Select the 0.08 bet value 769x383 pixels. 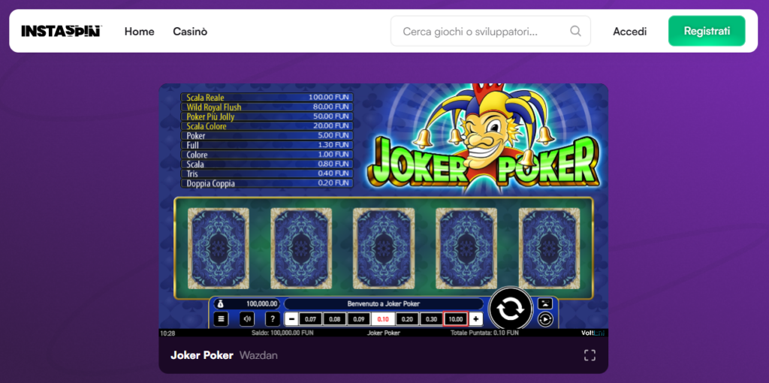tap(334, 319)
